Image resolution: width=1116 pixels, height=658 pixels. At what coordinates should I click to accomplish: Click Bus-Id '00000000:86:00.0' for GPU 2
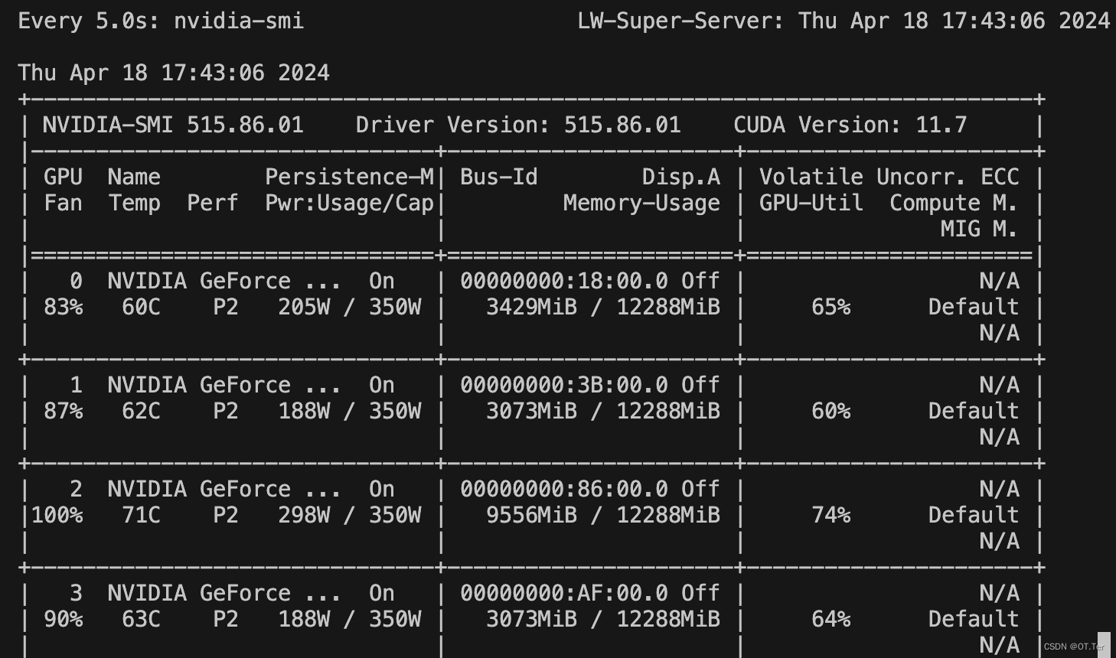pyautogui.click(x=564, y=489)
